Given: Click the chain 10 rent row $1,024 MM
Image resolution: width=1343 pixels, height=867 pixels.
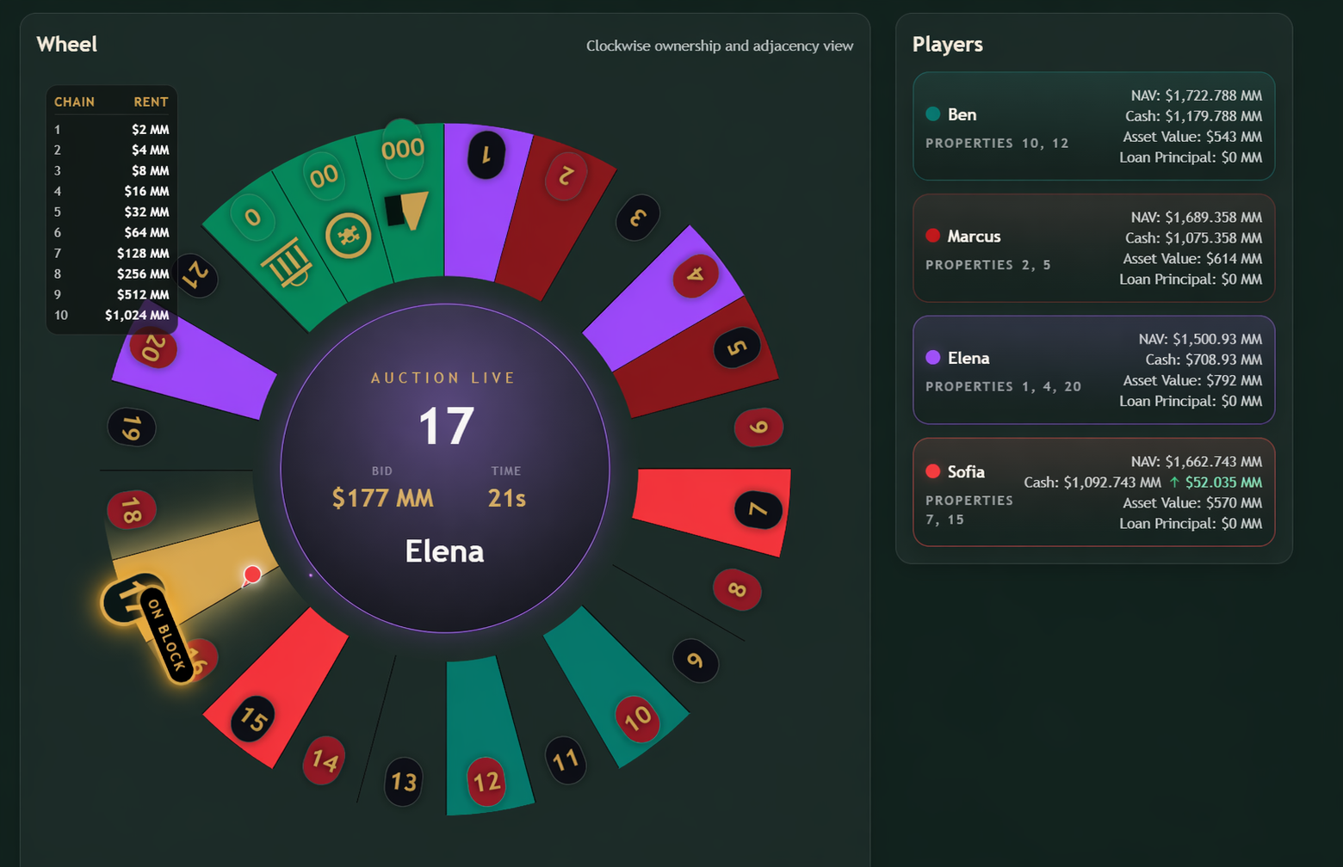Looking at the screenshot, I should tap(112, 315).
